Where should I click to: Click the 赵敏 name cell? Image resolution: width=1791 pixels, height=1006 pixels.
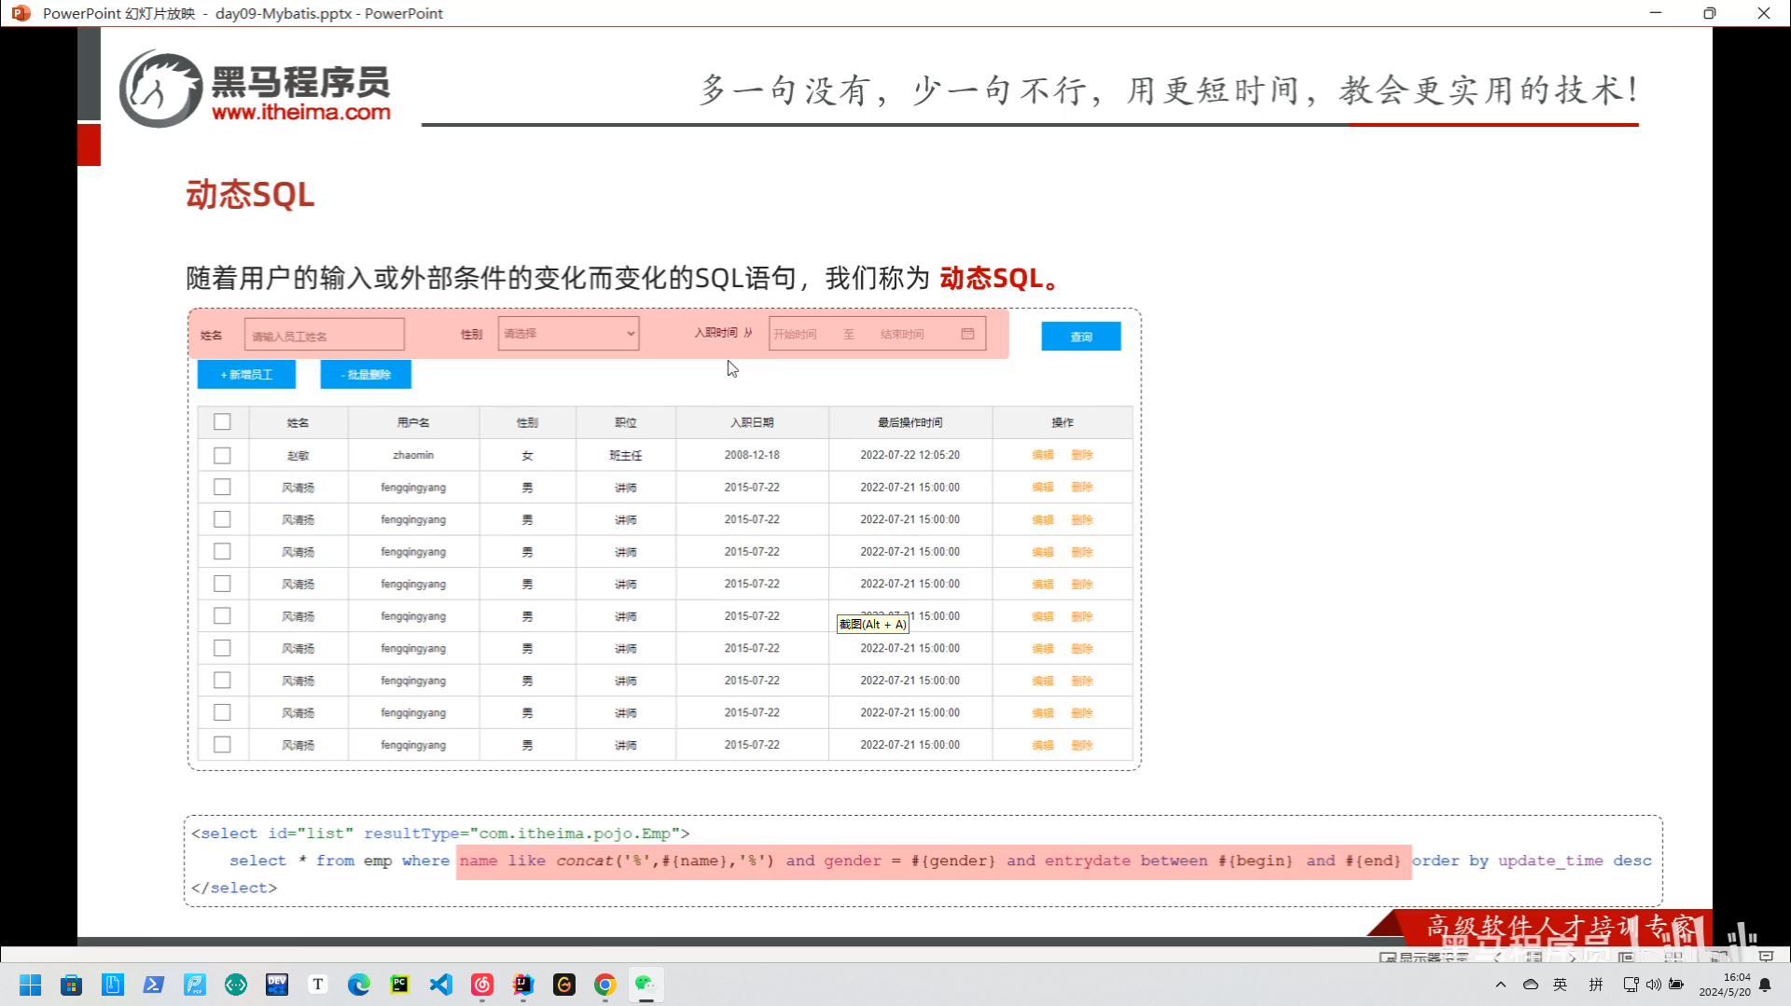pyautogui.click(x=298, y=456)
